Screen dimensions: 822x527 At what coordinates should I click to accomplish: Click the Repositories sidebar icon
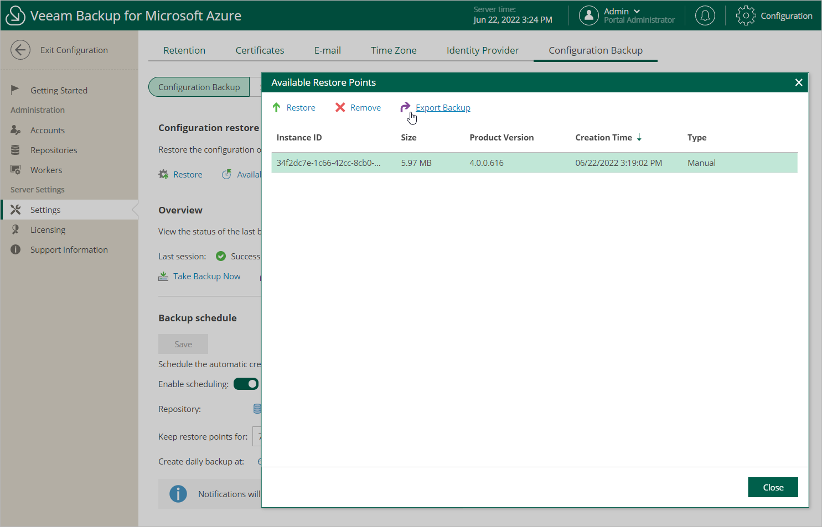pos(15,150)
